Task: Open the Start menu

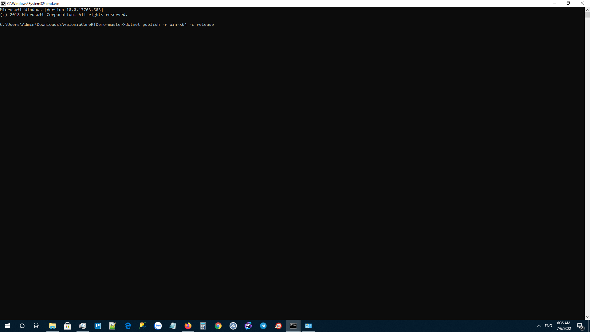Action: click(7, 326)
